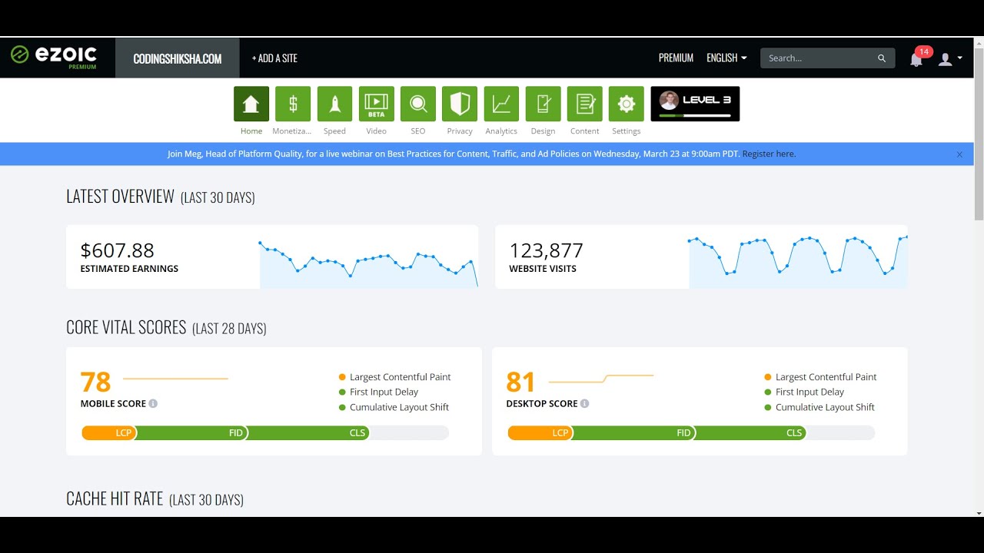Open the SEO magnifier icon
This screenshot has height=553, width=984.
[417, 104]
